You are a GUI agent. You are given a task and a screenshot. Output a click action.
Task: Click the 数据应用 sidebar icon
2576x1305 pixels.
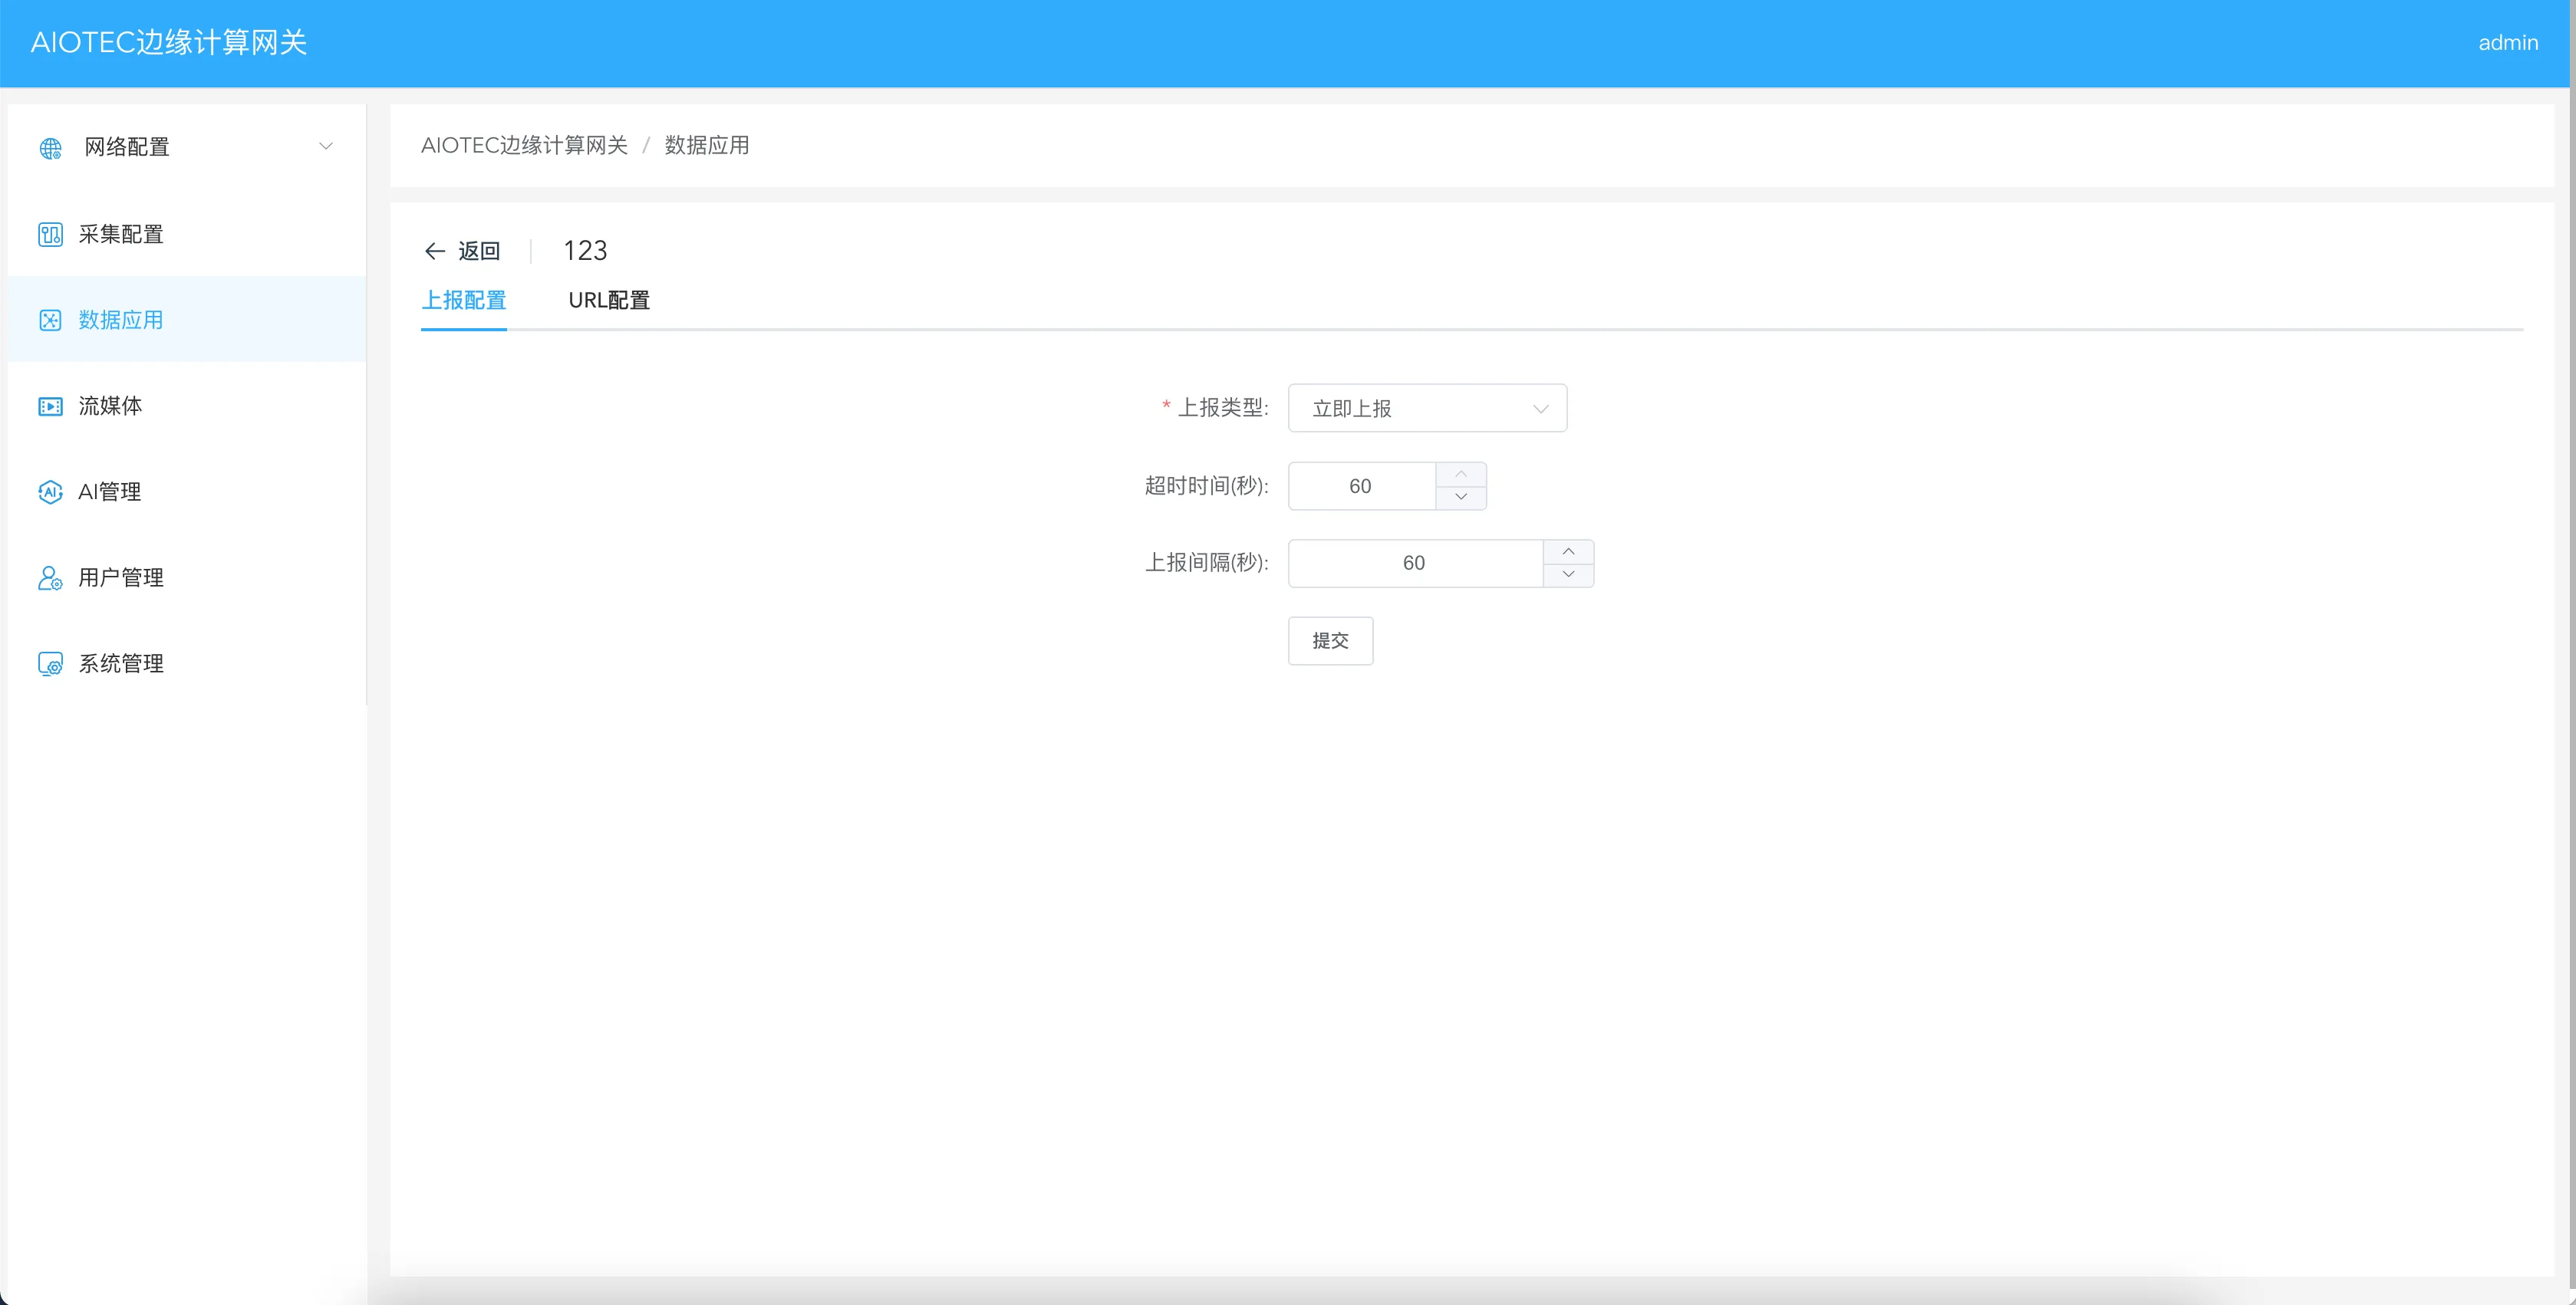(50, 320)
